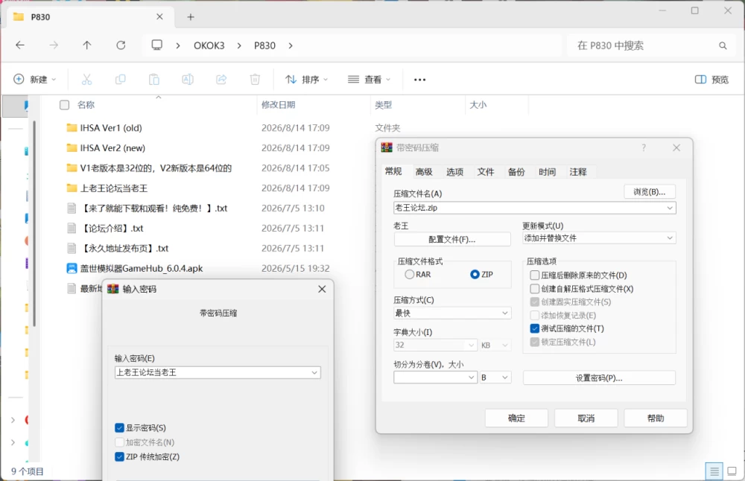Click the IHSA Ver1 (old) folder icon
Viewport: 745px width, 481px height.
(x=72, y=128)
